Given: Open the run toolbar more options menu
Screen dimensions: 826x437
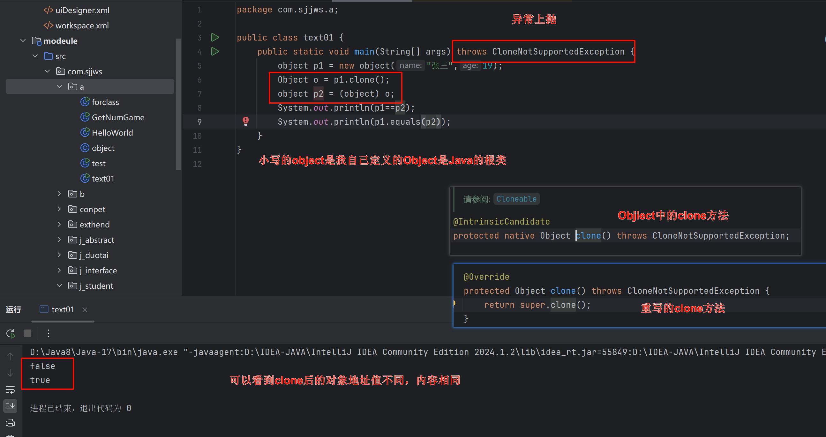Looking at the screenshot, I should point(49,334).
